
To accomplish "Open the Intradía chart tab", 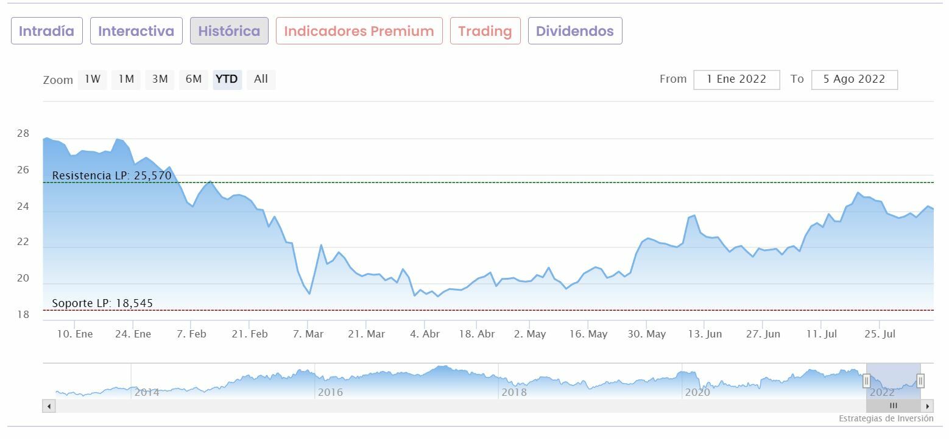I will tap(46, 31).
